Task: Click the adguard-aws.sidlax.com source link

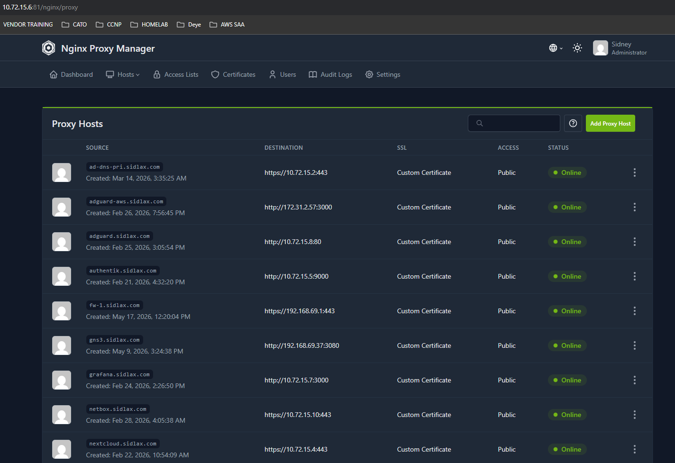Action: point(126,201)
